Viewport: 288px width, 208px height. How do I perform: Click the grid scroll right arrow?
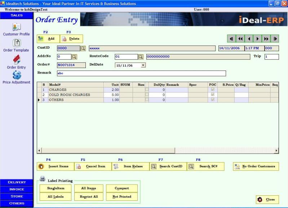(x=276, y=150)
